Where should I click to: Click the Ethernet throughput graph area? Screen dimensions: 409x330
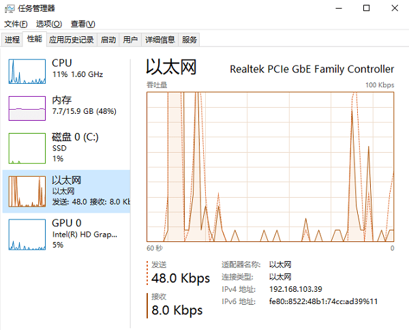[271, 167]
